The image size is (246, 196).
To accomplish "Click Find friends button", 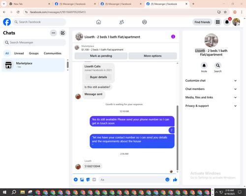I will (x=202, y=22).
